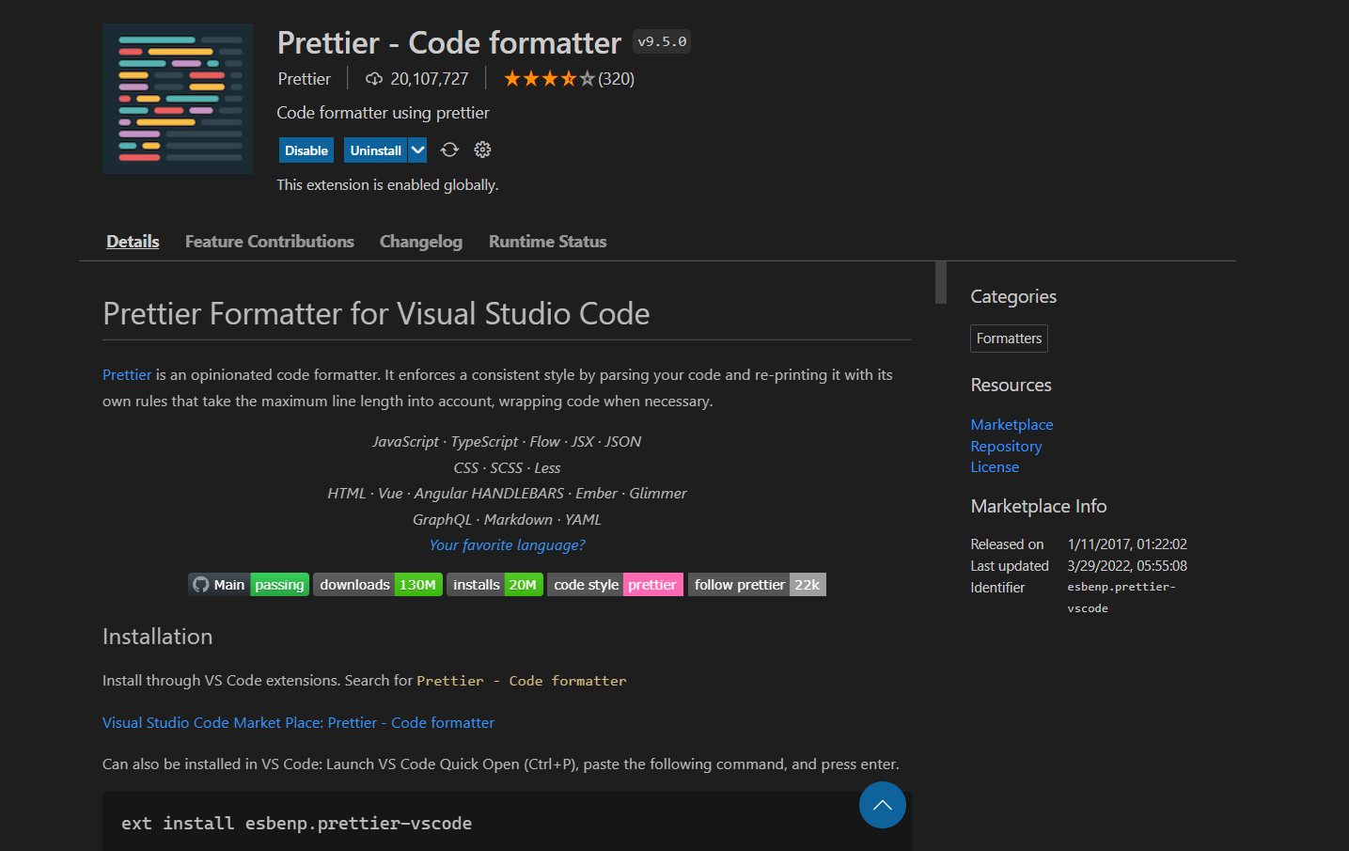
Task: Click the 'Prettier Formatter for Visual Studio Code' heading
Action: pos(376,313)
